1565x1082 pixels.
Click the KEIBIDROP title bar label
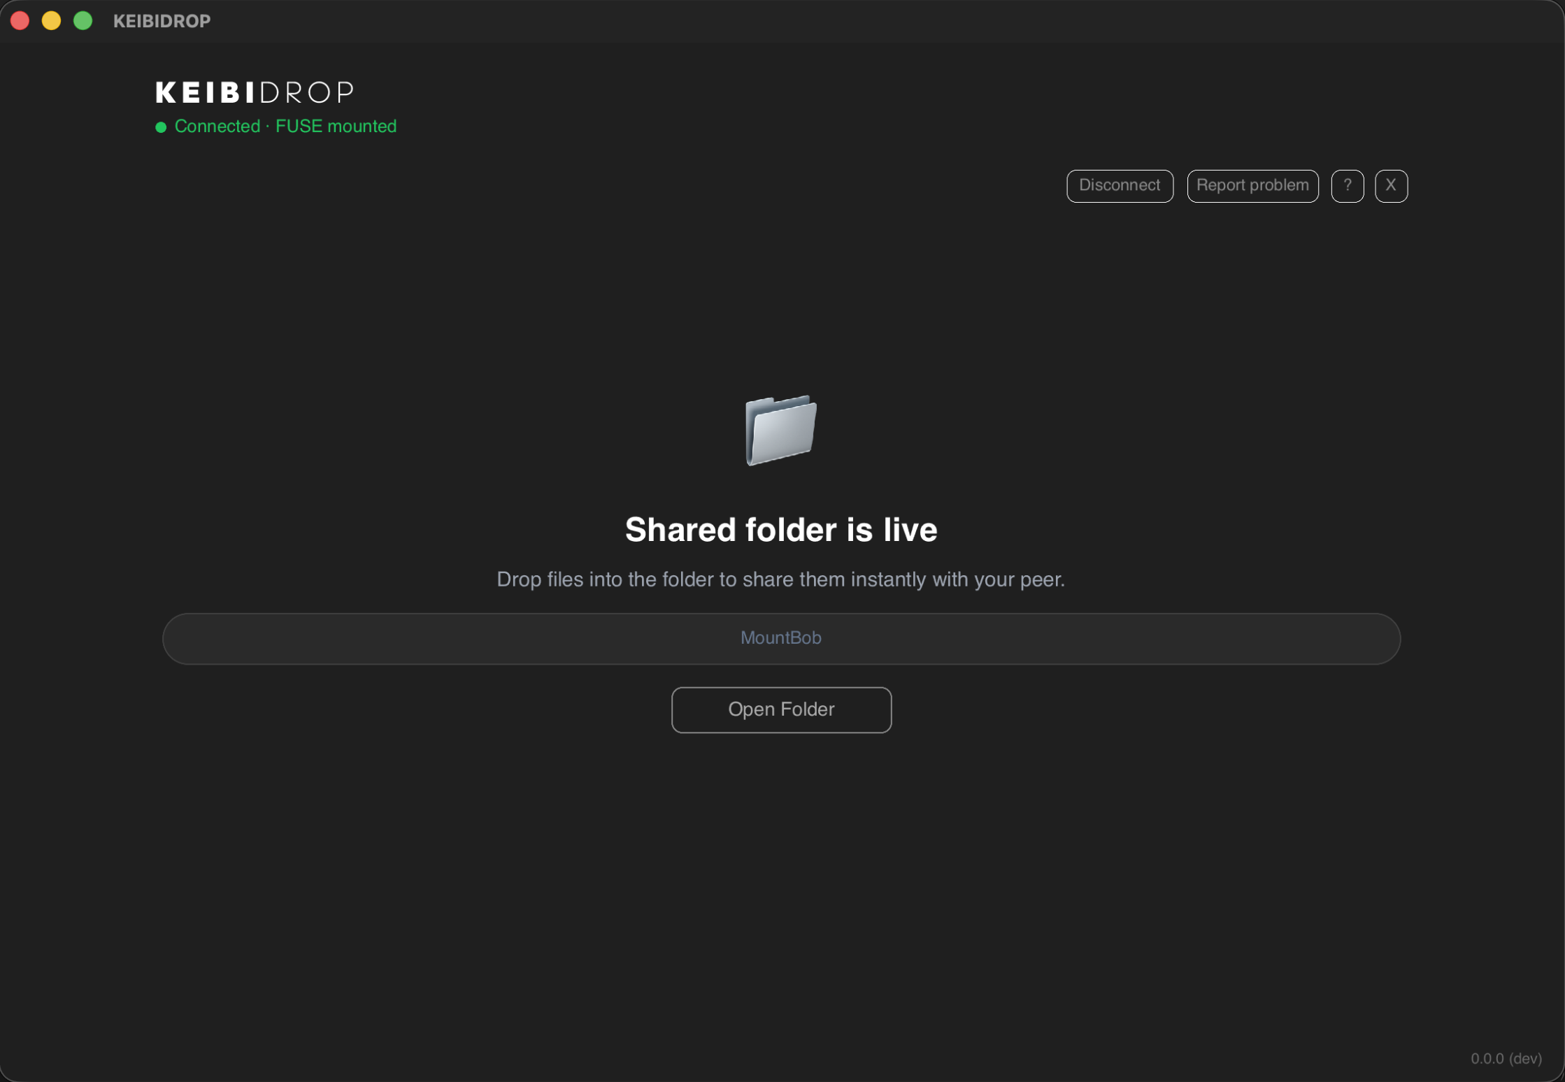tap(162, 21)
